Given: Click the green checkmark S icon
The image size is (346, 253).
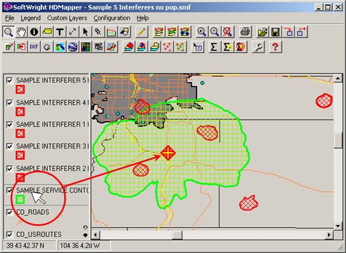Looking at the screenshot, I should (8, 47).
